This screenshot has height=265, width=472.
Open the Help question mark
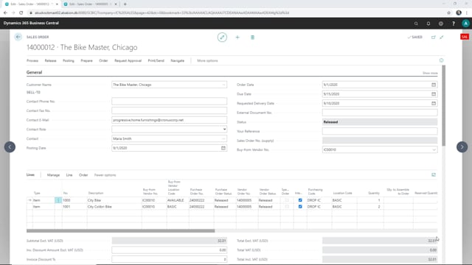tap(454, 24)
